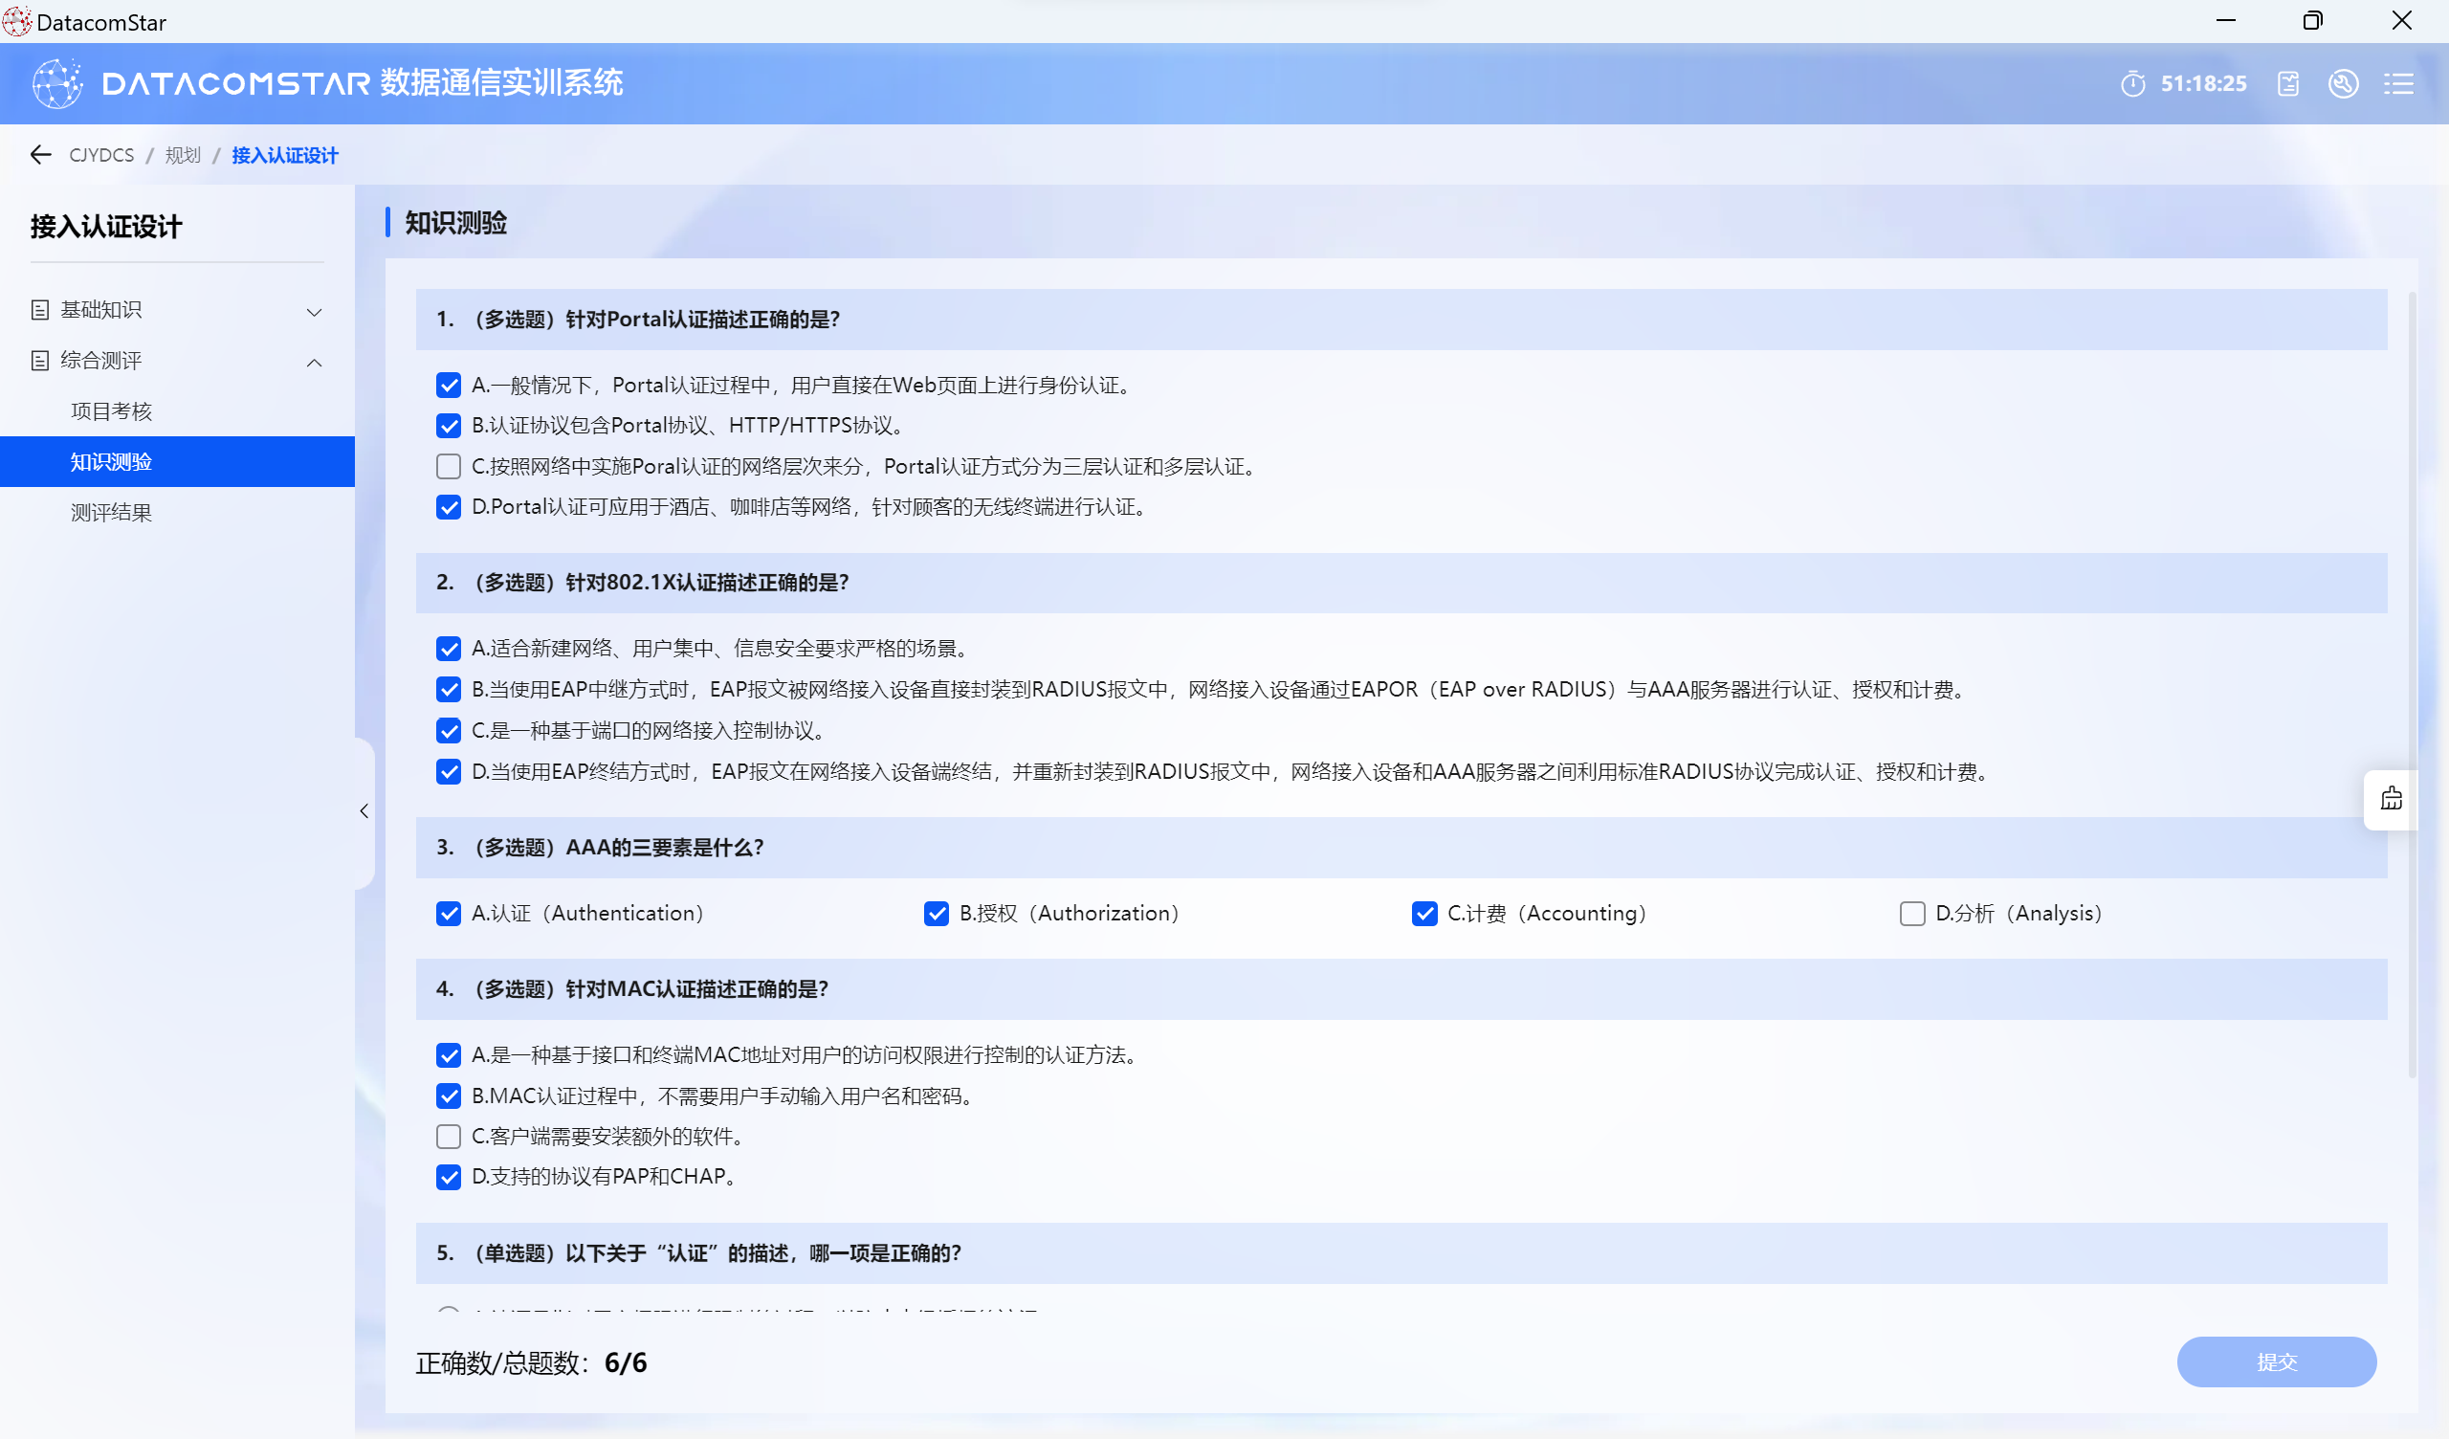Open 测评结果 in sidebar
Viewport: 2449px width, 1439px height.
[x=112, y=513]
